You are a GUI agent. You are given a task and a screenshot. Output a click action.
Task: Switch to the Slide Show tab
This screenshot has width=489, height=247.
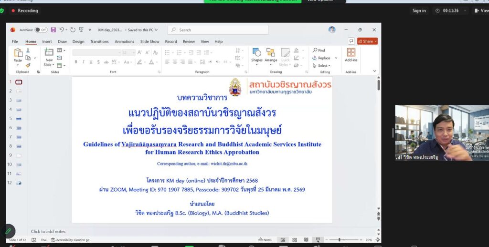149,41
